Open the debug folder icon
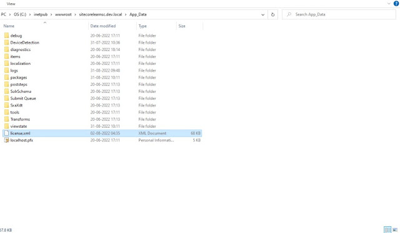This screenshot has width=400, height=233. pos(7,36)
